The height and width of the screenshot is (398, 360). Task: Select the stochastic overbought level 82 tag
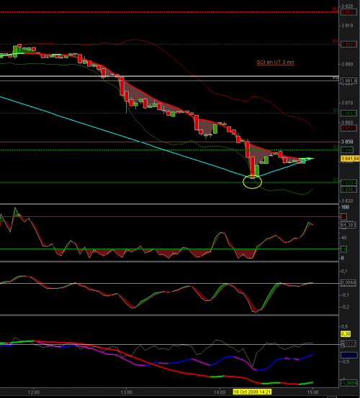[x=344, y=217]
